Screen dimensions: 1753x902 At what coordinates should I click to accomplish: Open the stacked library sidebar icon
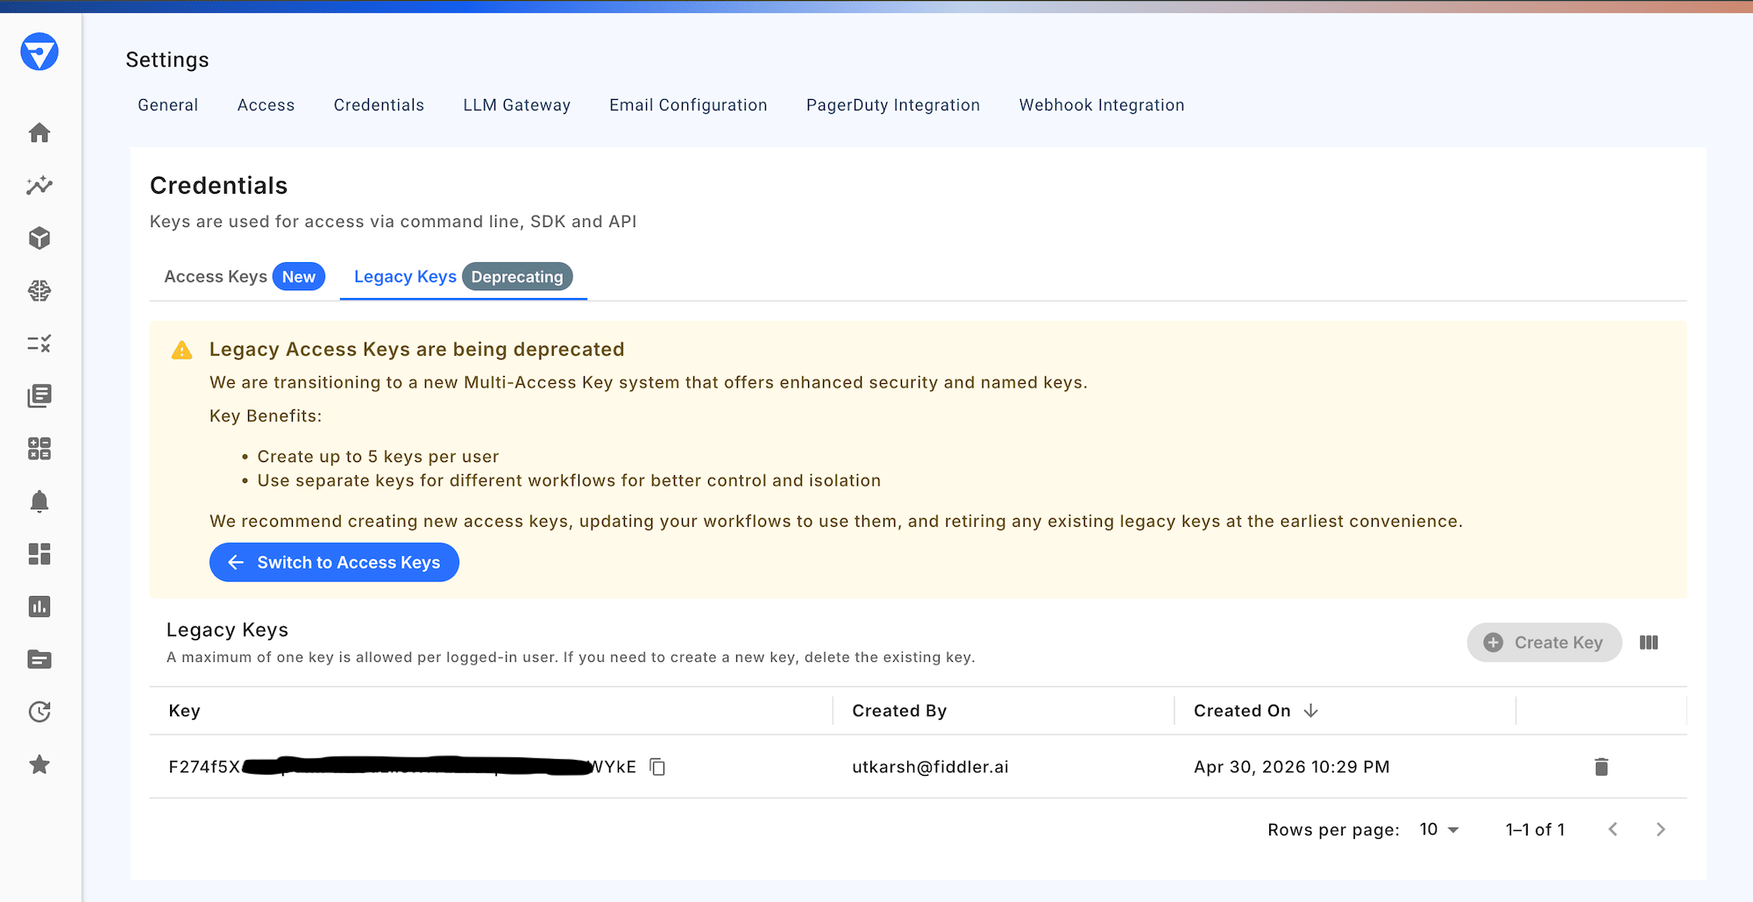coord(39,395)
